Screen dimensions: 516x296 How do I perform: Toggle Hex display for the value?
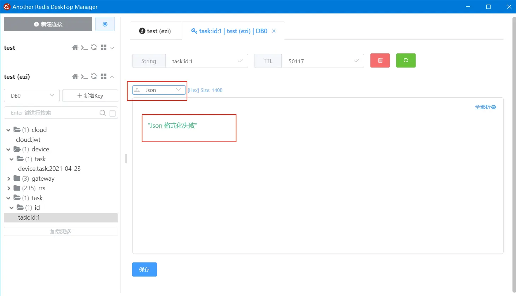tap(193, 90)
